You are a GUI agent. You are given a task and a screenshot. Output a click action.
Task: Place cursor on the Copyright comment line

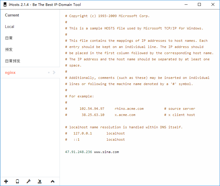click(x=107, y=16)
